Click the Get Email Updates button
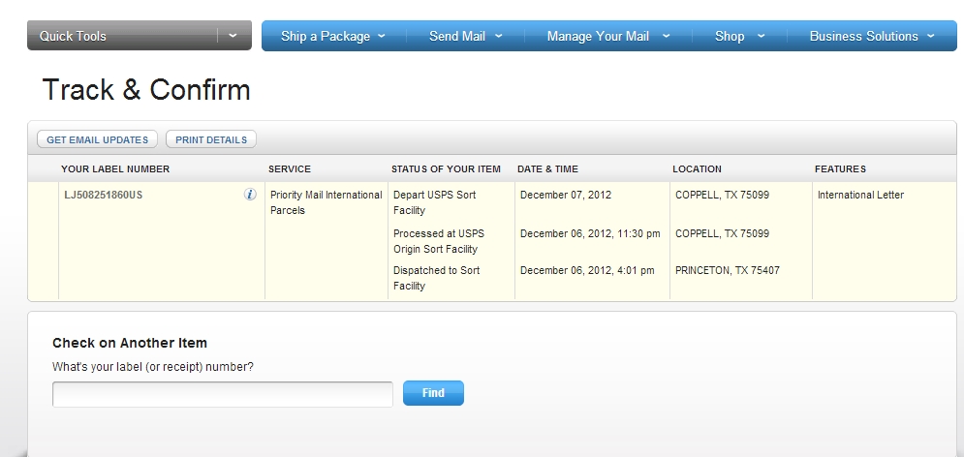The height and width of the screenshot is (457, 964). tap(97, 139)
